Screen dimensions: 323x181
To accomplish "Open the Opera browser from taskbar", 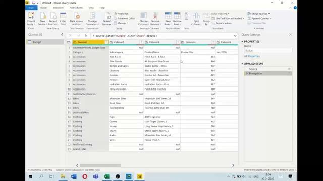I will [x=85, y=176].
